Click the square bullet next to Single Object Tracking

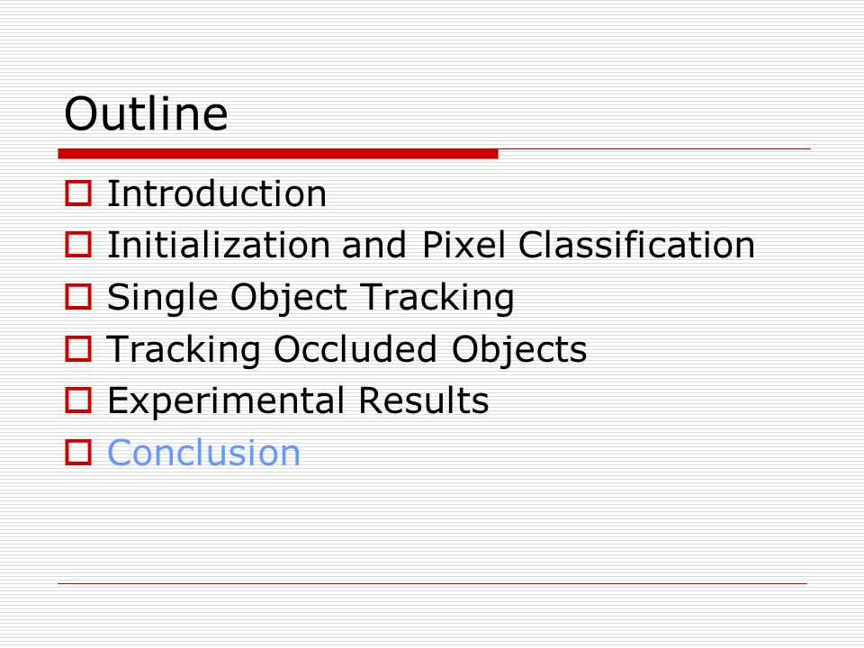(78, 296)
